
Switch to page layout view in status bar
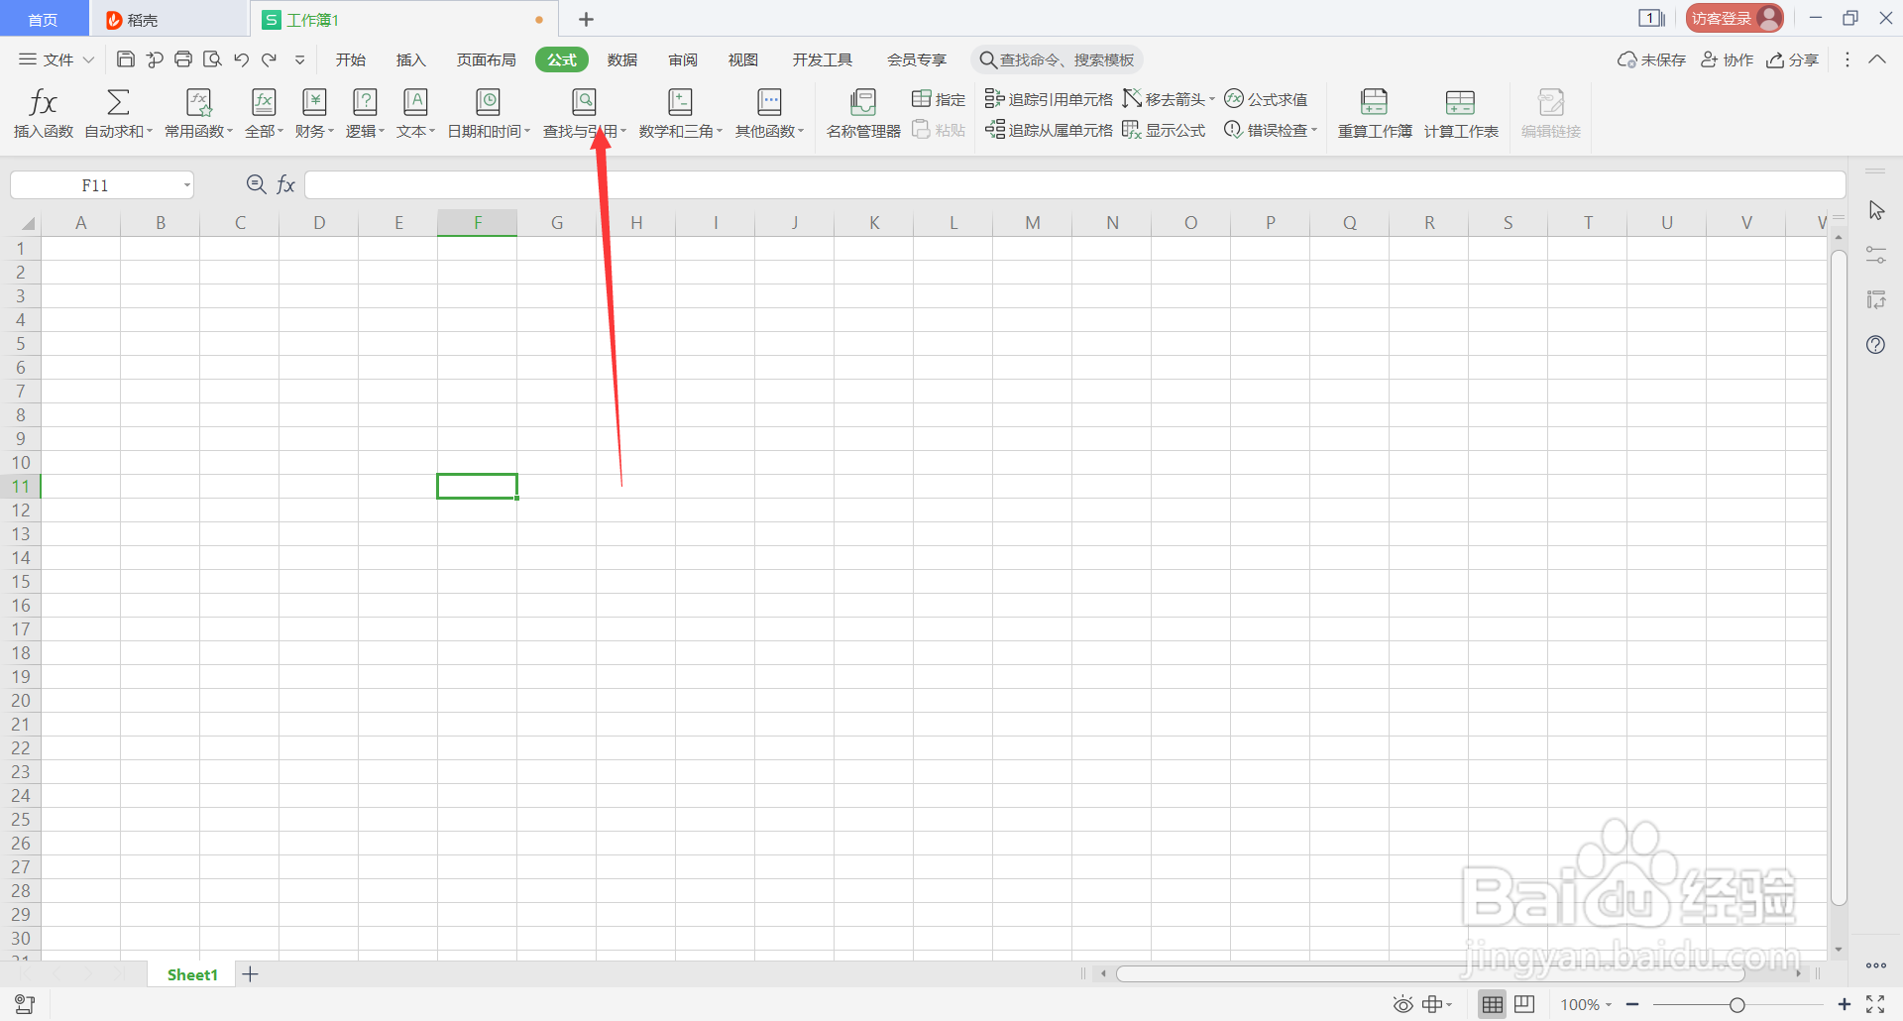click(x=1524, y=1004)
